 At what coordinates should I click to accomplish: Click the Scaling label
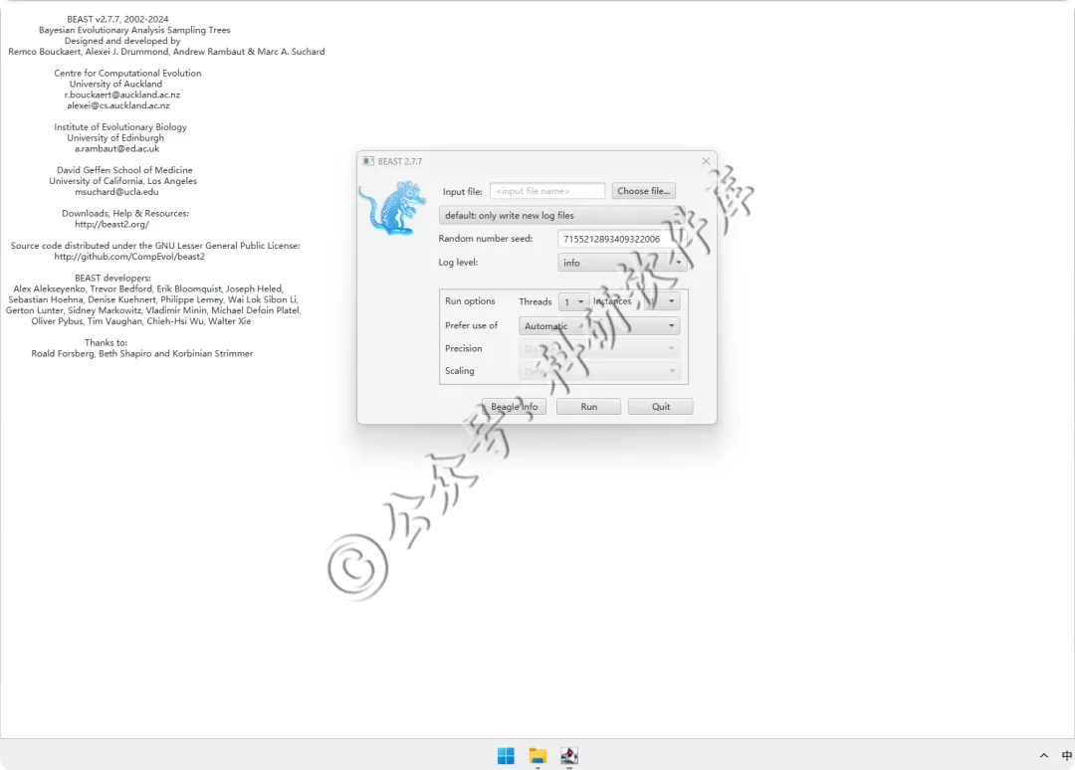(x=459, y=371)
